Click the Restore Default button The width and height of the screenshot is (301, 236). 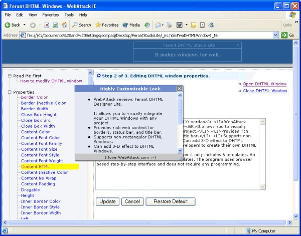171,201
